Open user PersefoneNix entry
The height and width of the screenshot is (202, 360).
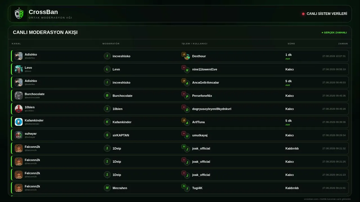202,96
